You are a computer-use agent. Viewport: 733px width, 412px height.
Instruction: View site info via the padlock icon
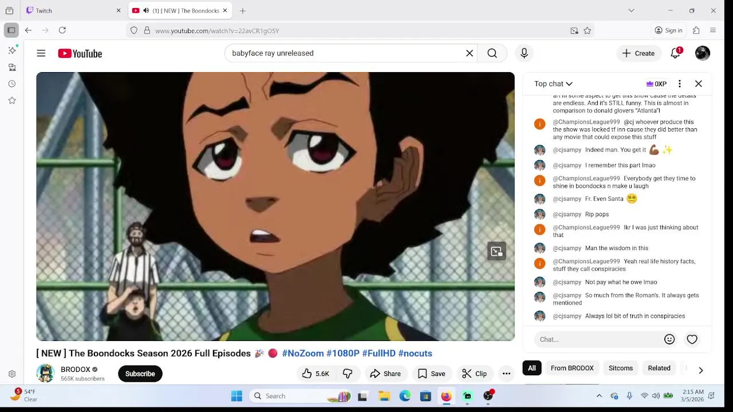point(147,30)
